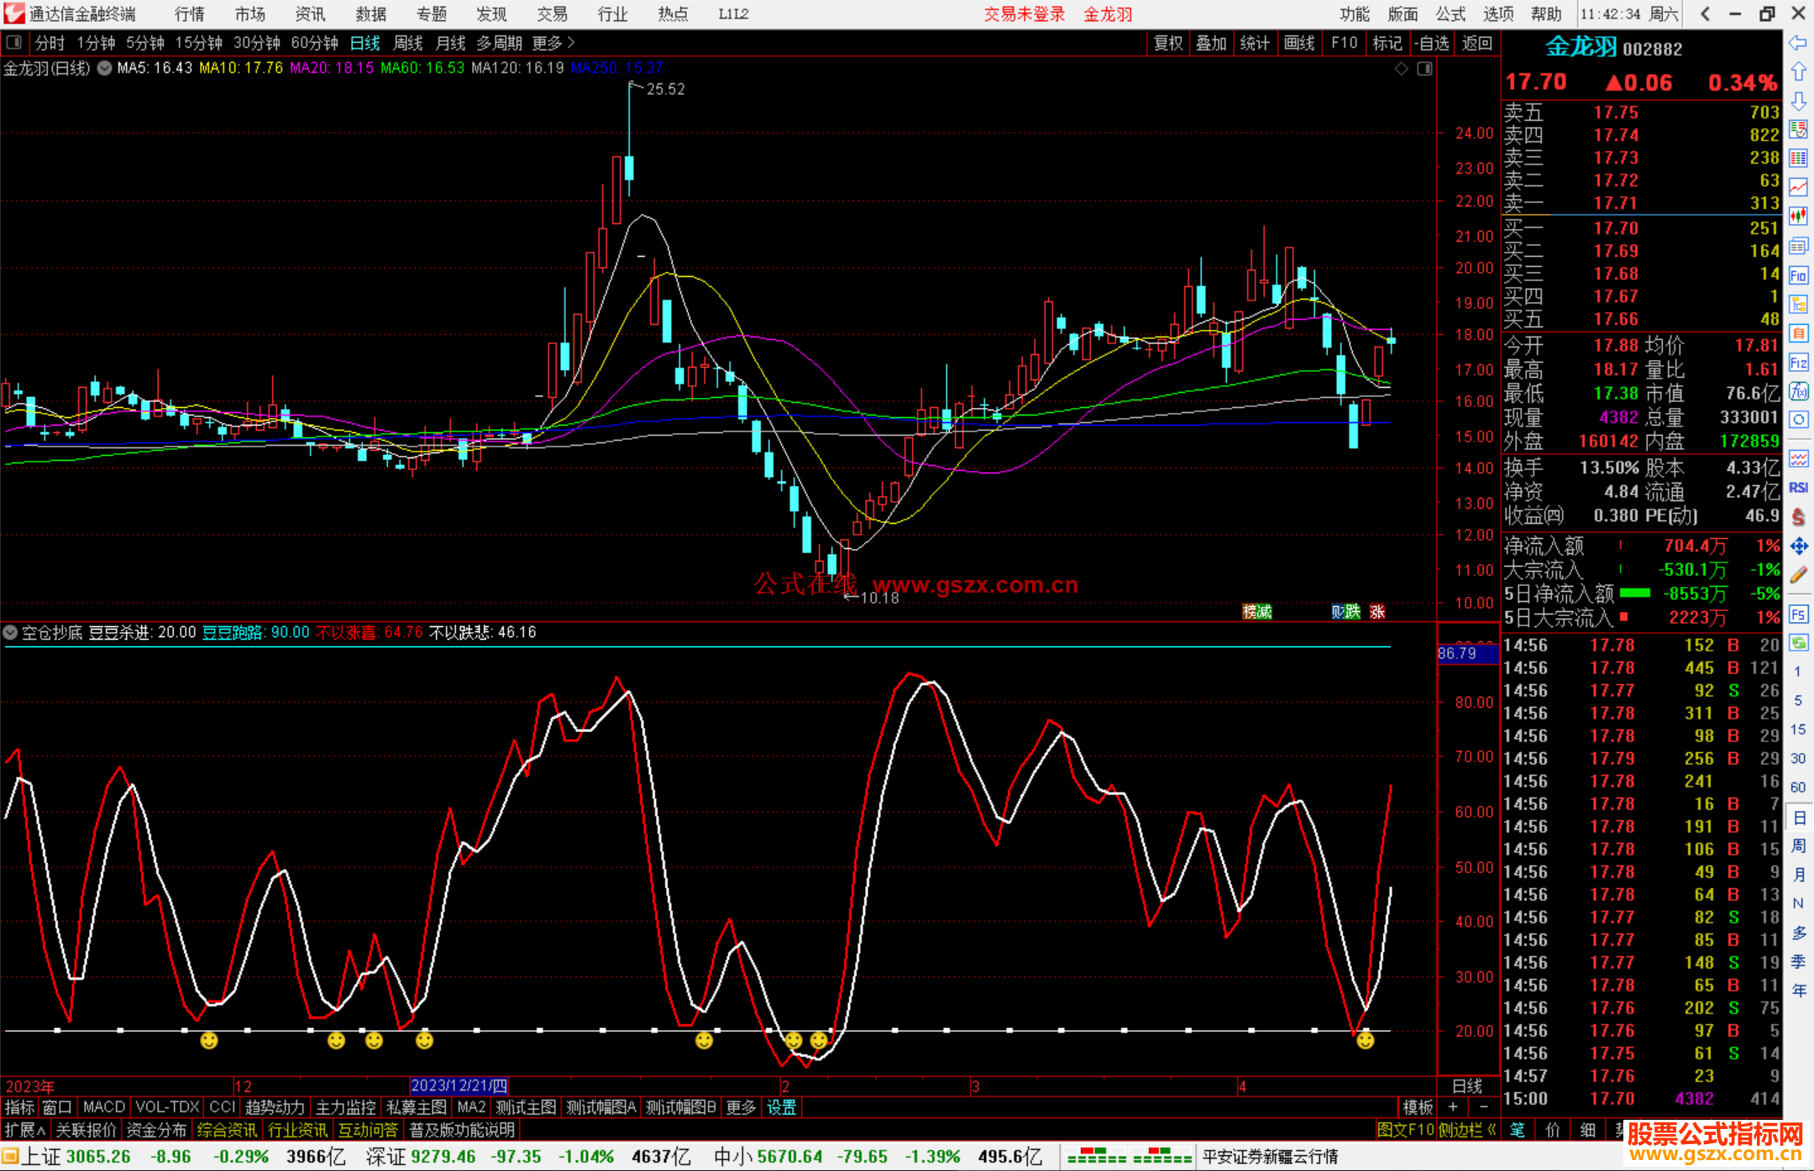Open the 公式 menu

click(x=1450, y=14)
